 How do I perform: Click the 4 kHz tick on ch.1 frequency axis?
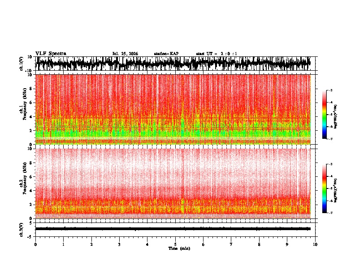point(31,117)
